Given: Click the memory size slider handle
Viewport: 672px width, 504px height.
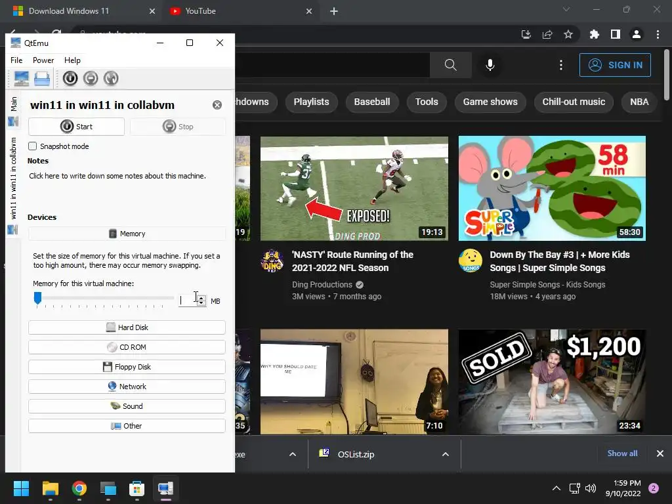Looking at the screenshot, I should (37, 298).
